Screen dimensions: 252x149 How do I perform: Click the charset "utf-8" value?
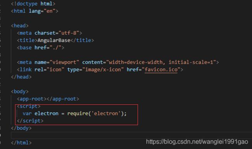(69, 33)
